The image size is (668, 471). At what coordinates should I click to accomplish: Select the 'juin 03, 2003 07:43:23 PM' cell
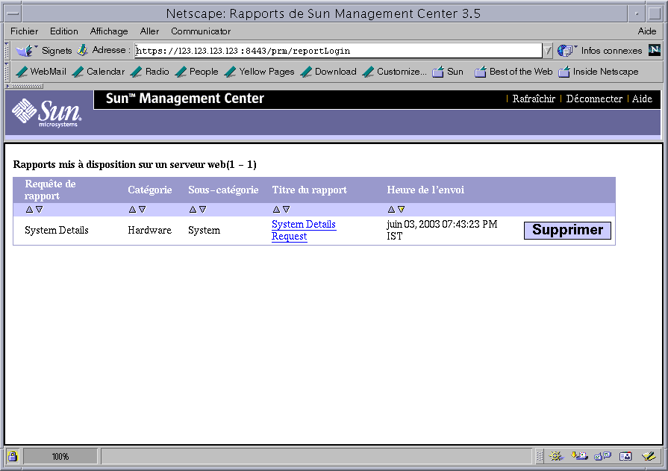(442, 230)
